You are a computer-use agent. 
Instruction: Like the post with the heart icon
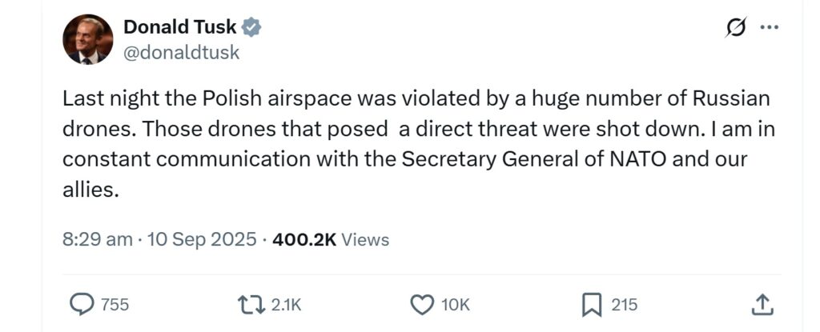pyautogui.click(x=421, y=304)
